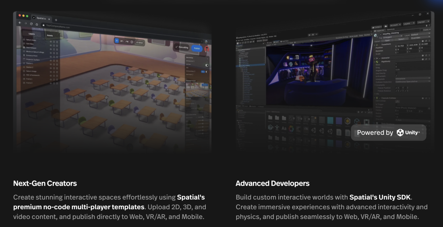Open the Layer Default dropdown
443x227 pixels.
(420, 34)
